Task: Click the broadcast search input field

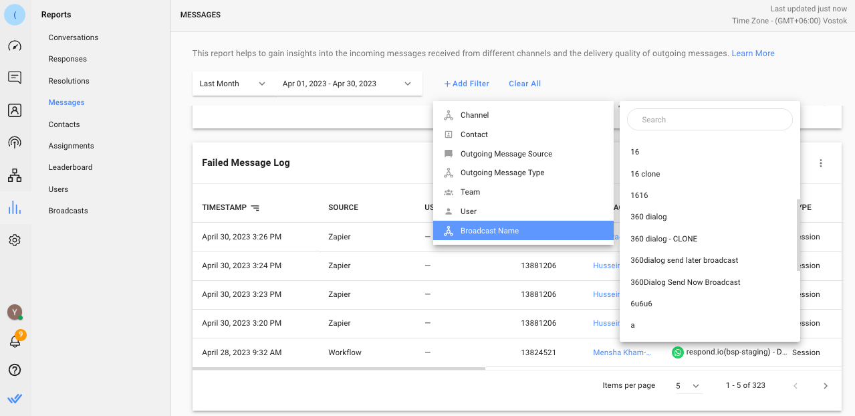Action: coord(710,120)
